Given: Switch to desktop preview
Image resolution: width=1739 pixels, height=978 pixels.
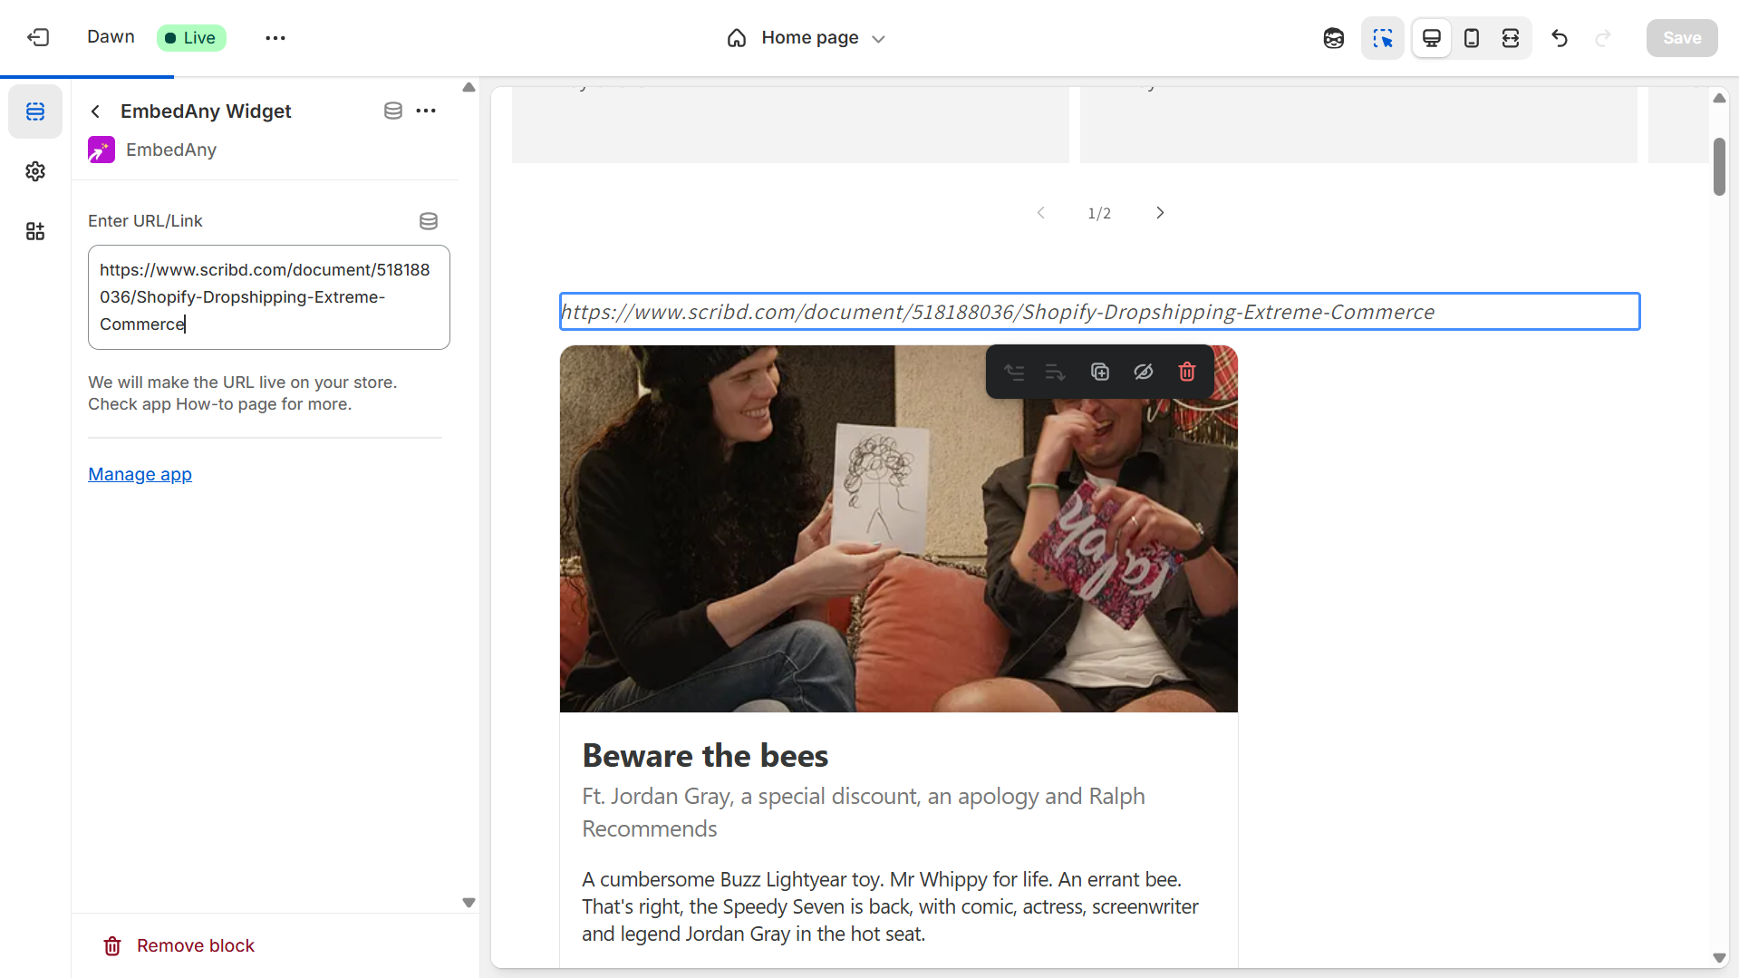Looking at the screenshot, I should coord(1431,38).
